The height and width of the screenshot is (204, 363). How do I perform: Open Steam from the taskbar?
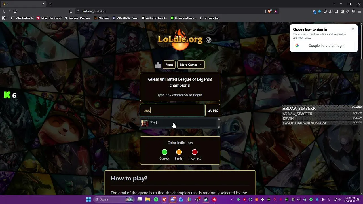coord(206,199)
